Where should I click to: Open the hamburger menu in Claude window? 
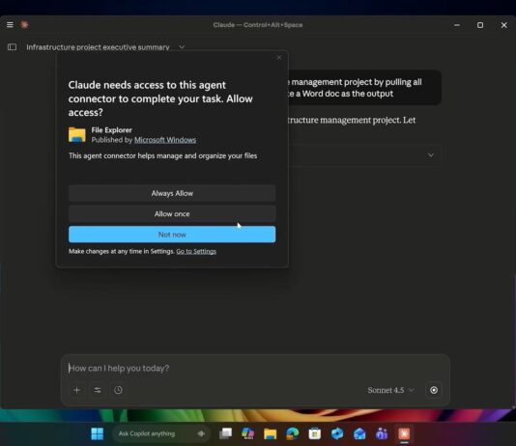10,25
